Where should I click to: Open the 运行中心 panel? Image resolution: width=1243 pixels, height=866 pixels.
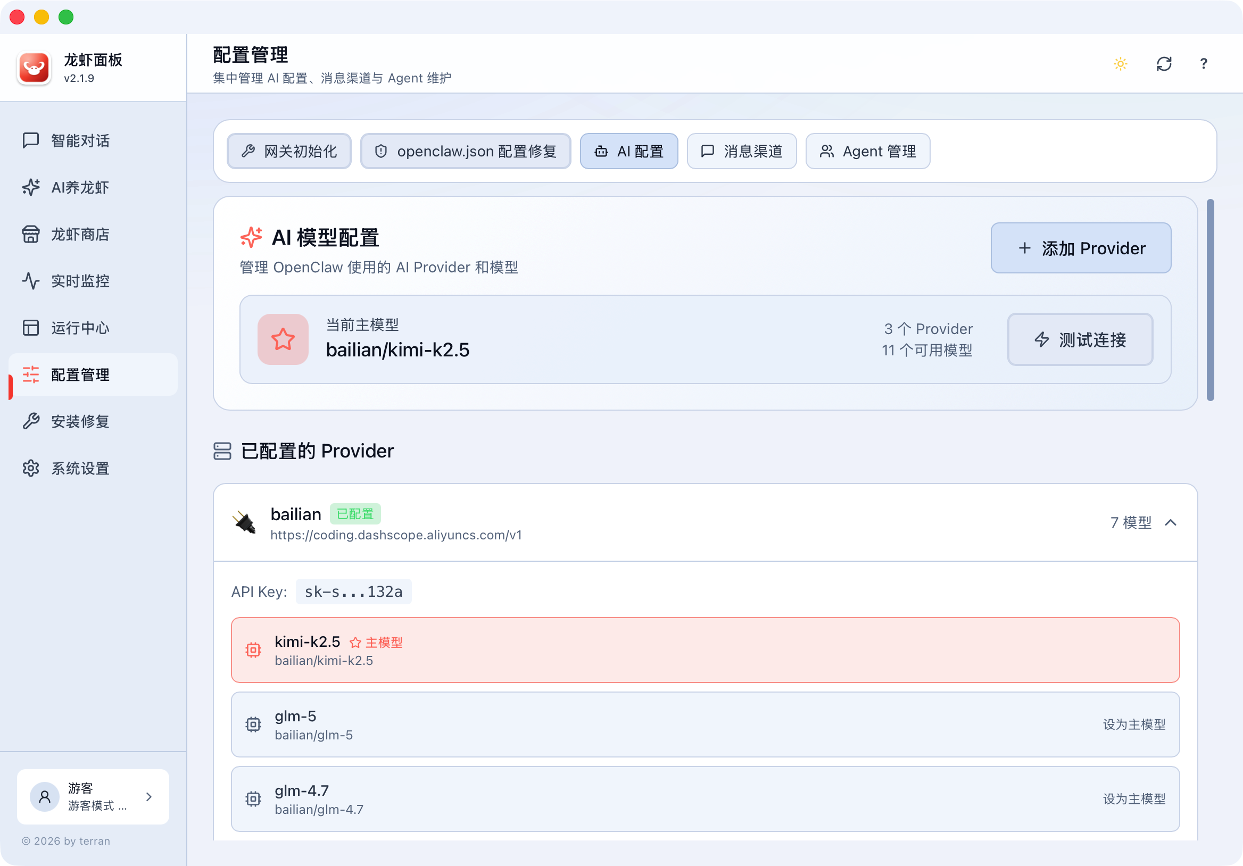(x=80, y=328)
